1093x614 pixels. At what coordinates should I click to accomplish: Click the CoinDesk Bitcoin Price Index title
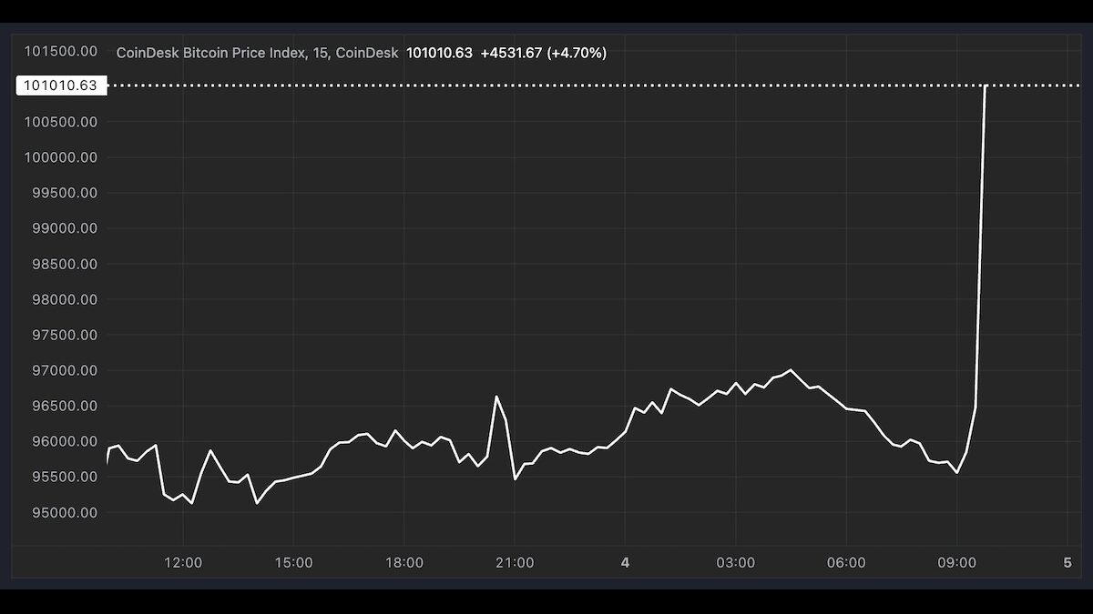pyautogui.click(x=209, y=53)
